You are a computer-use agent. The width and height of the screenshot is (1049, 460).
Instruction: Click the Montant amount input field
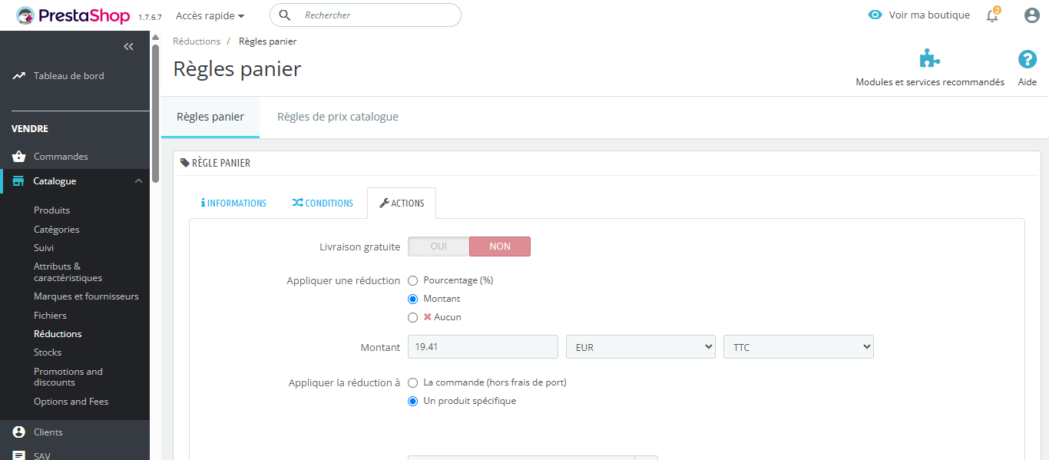point(482,347)
